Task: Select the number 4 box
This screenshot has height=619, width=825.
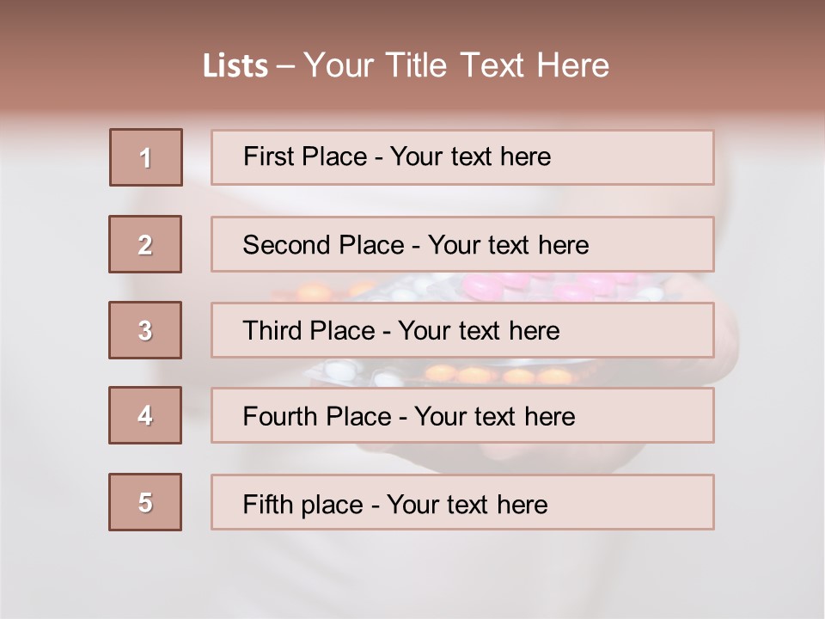Action: (x=145, y=415)
